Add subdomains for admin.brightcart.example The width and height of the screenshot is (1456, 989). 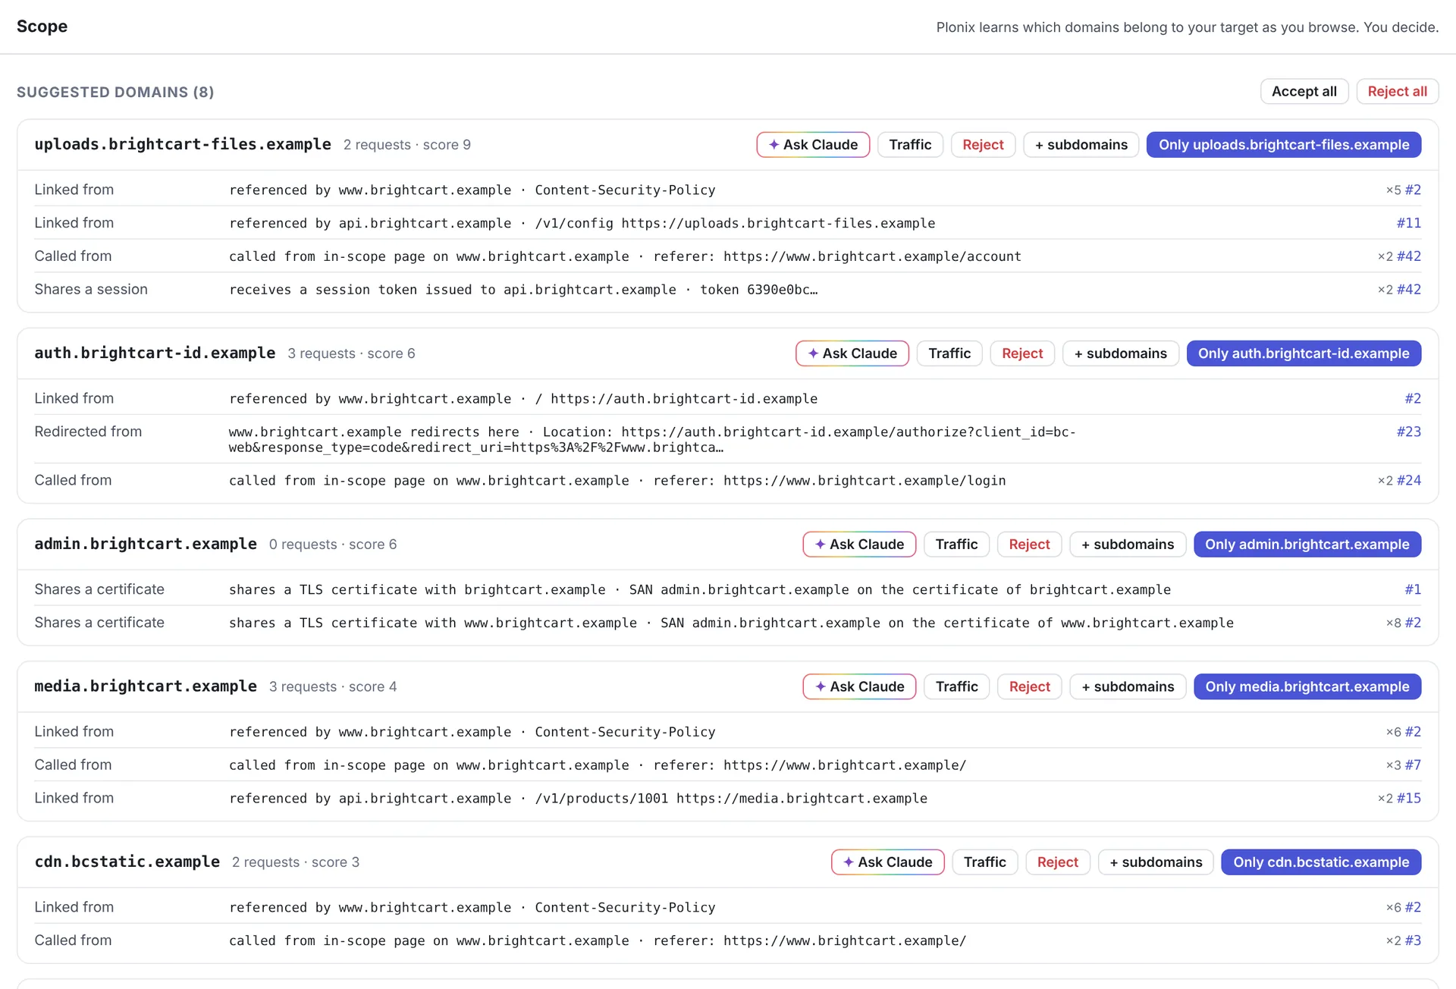coord(1128,544)
